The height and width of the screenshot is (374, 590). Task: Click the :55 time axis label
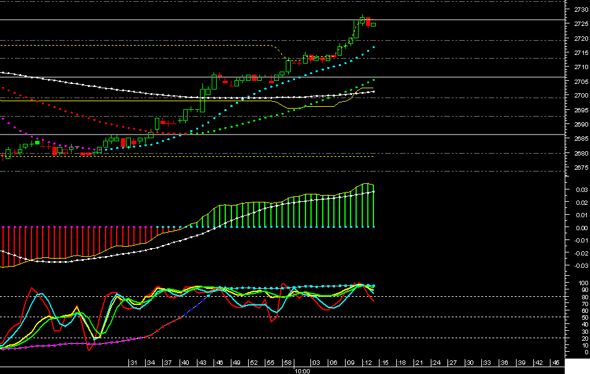270,363
